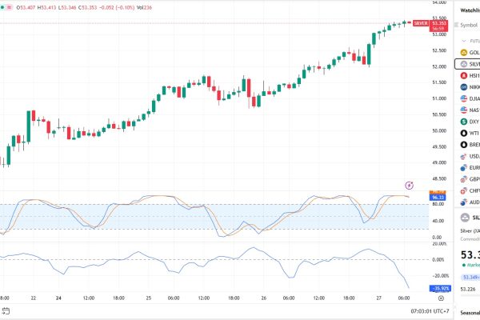Click the Seasonals section heading
480x320 pixels.
468,312
